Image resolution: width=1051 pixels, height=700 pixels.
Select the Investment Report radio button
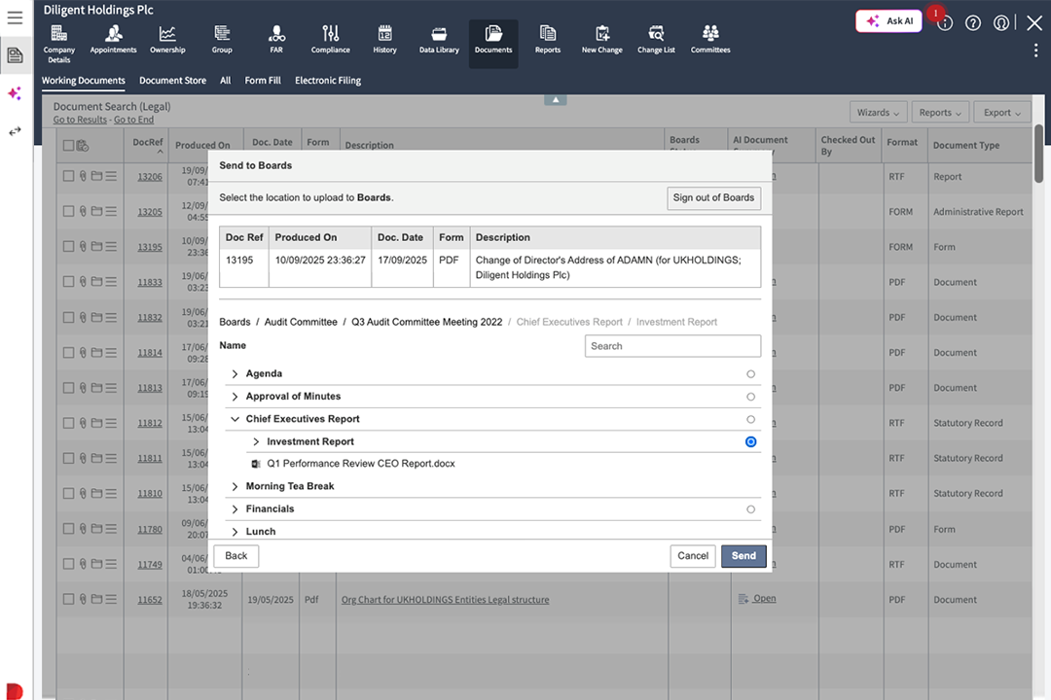(750, 441)
